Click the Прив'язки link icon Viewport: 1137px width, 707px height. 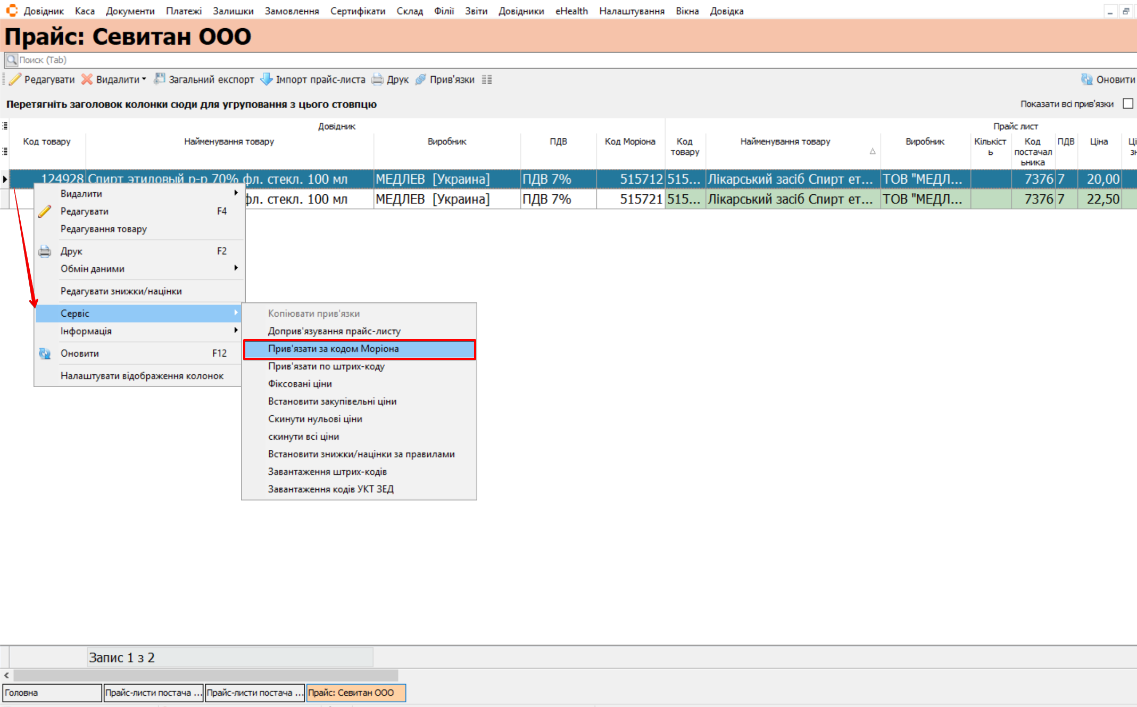tap(421, 79)
